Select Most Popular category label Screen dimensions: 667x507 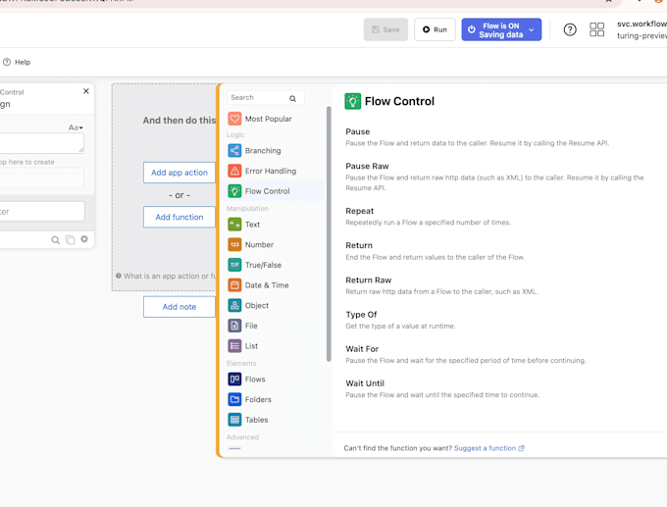pos(268,119)
